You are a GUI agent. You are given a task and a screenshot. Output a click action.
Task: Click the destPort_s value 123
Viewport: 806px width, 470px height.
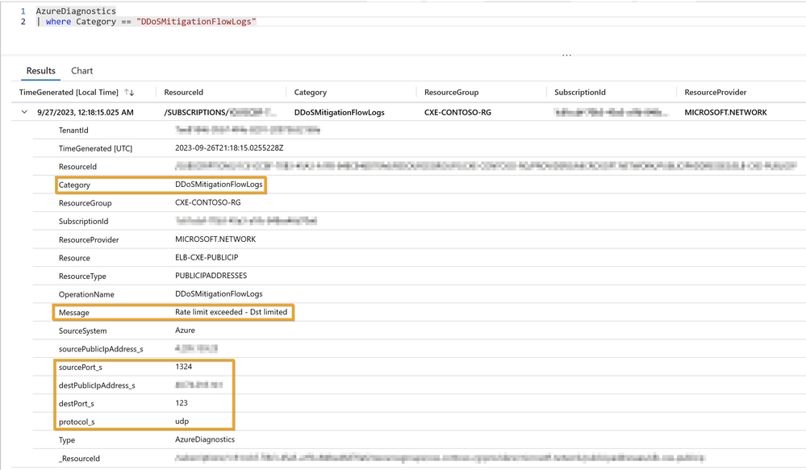tap(182, 403)
